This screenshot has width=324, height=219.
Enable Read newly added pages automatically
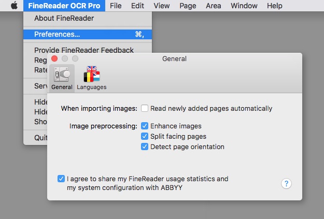pos(145,109)
